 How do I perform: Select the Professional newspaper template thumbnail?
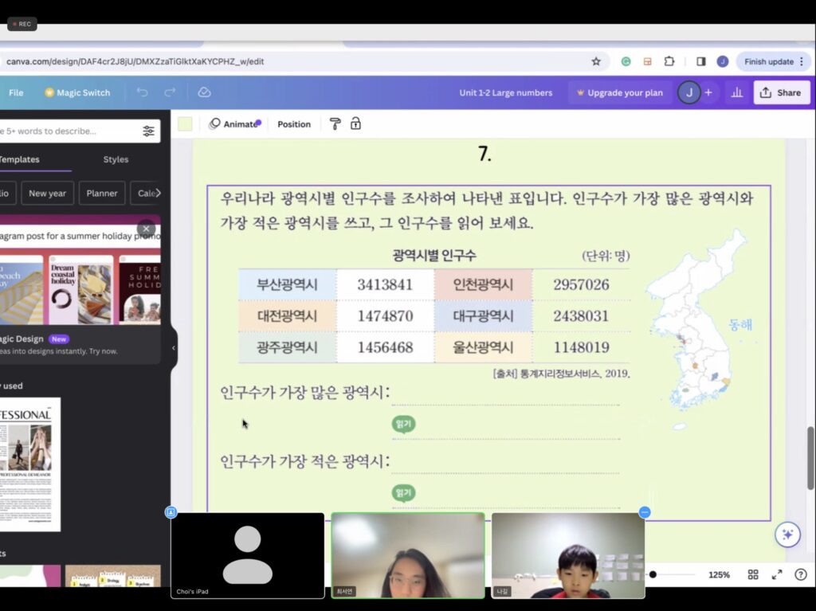[x=29, y=464]
